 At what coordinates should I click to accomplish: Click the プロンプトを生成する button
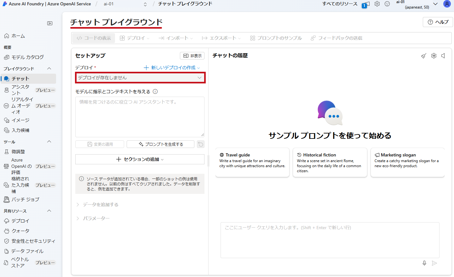click(x=161, y=144)
